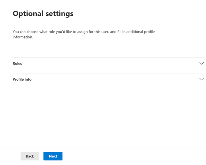The height and width of the screenshot is (165, 206).
Task: Click the blue Next button
Action: (x=53, y=156)
